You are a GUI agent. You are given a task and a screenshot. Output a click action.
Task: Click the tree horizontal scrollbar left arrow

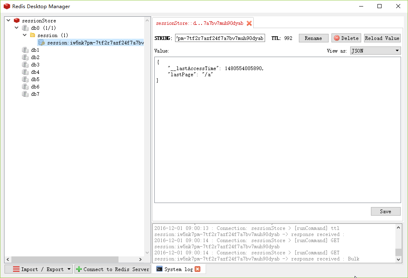point(8,260)
